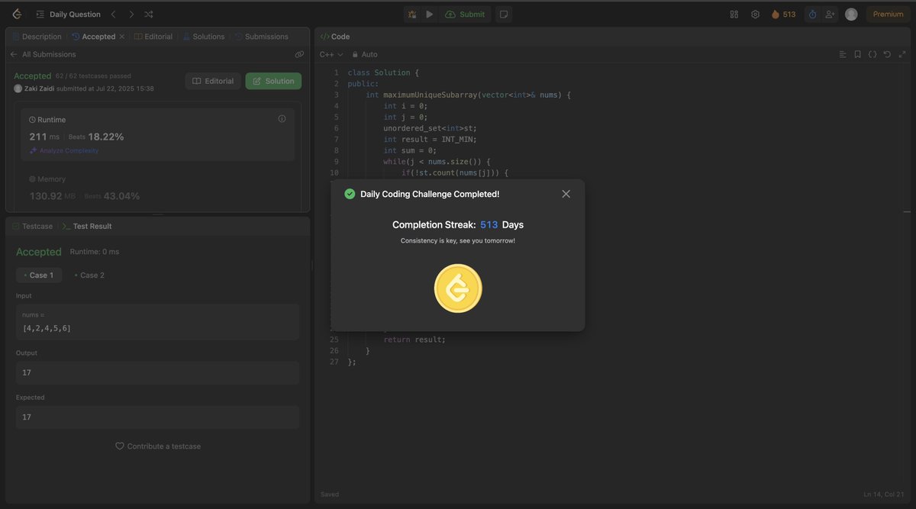
Task: Click the return result line
Action: click(x=414, y=340)
